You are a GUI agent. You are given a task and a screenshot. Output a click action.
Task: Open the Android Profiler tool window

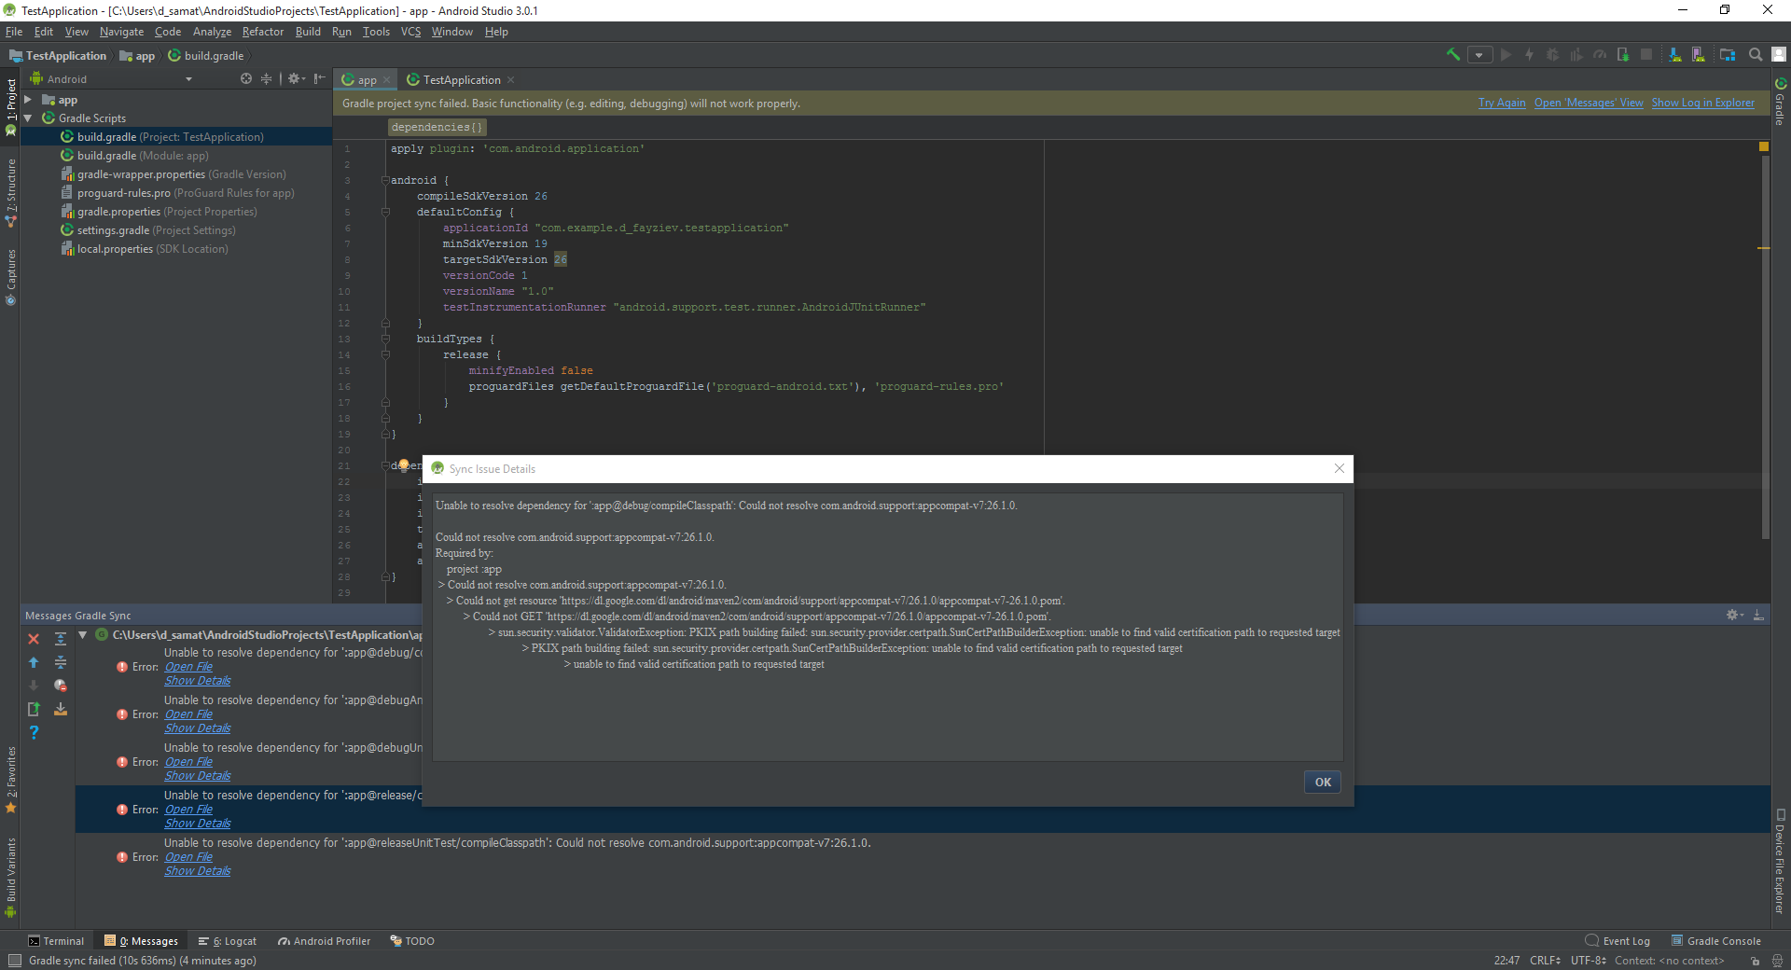[x=324, y=941]
